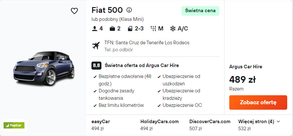The image size is (293, 136).
Task: Click the passenger seats icon
Action: (x=94, y=29)
